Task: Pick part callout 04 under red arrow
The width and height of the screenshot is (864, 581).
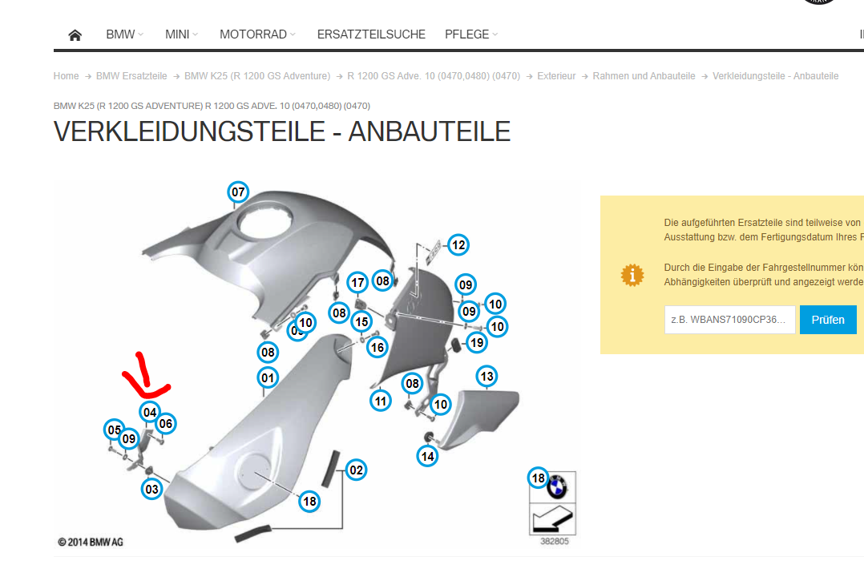Action: coord(150,413)
